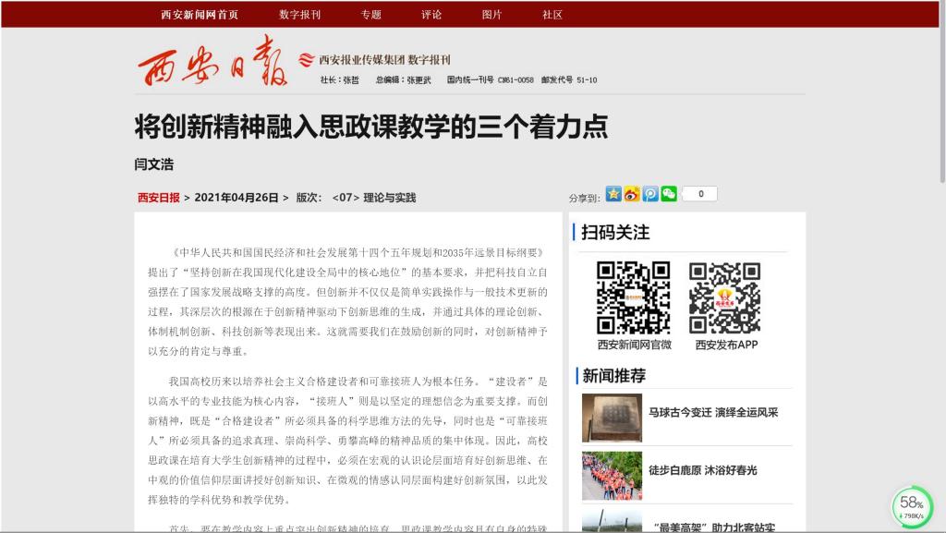Viewport: 946px width, 533px height.
Task: Share article via WeChat icon
Action: pyautogui.click(x=669, y=194)
